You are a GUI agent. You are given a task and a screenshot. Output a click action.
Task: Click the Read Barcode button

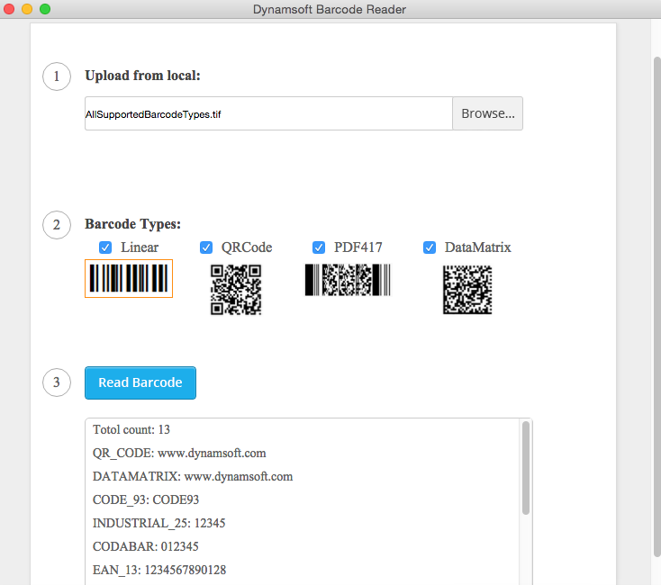pyautogui.click(x=140, y=382)
